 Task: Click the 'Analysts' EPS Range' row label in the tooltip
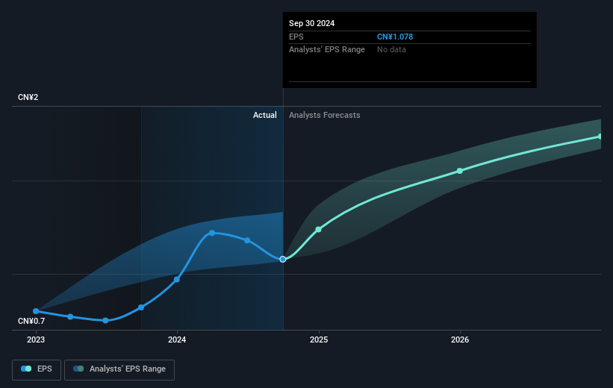coord(327,50)
